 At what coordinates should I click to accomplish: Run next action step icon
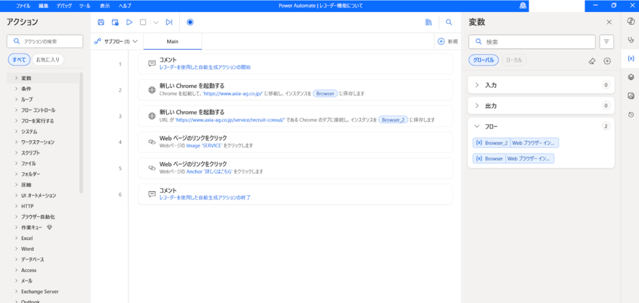coord(168,22)
